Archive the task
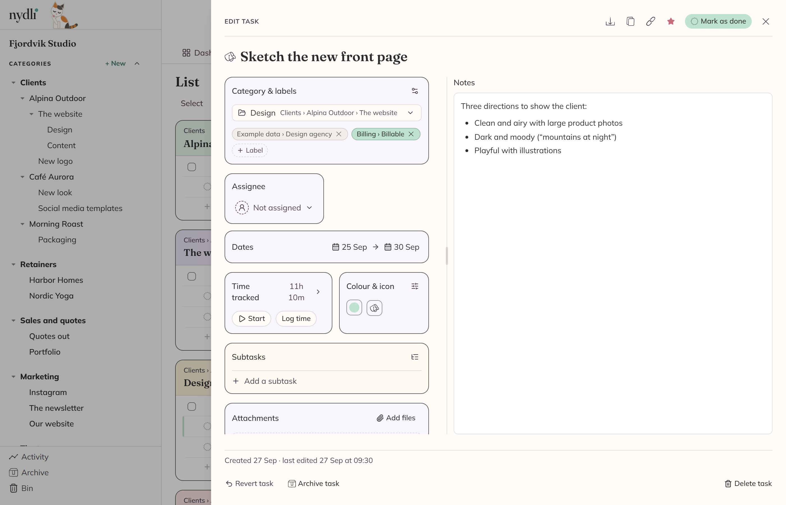This screenshot has width=786, height=505. [313, 484]
